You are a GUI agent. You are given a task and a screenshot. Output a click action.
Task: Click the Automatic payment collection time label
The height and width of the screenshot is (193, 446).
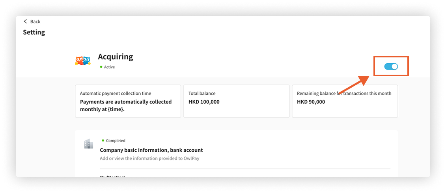click(x=116, y=94)
